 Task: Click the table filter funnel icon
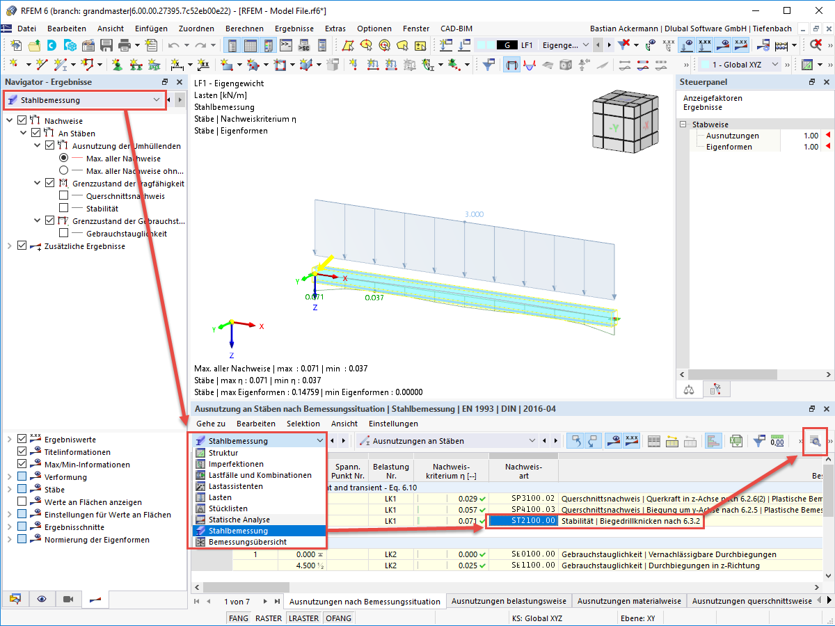point(760,440)
